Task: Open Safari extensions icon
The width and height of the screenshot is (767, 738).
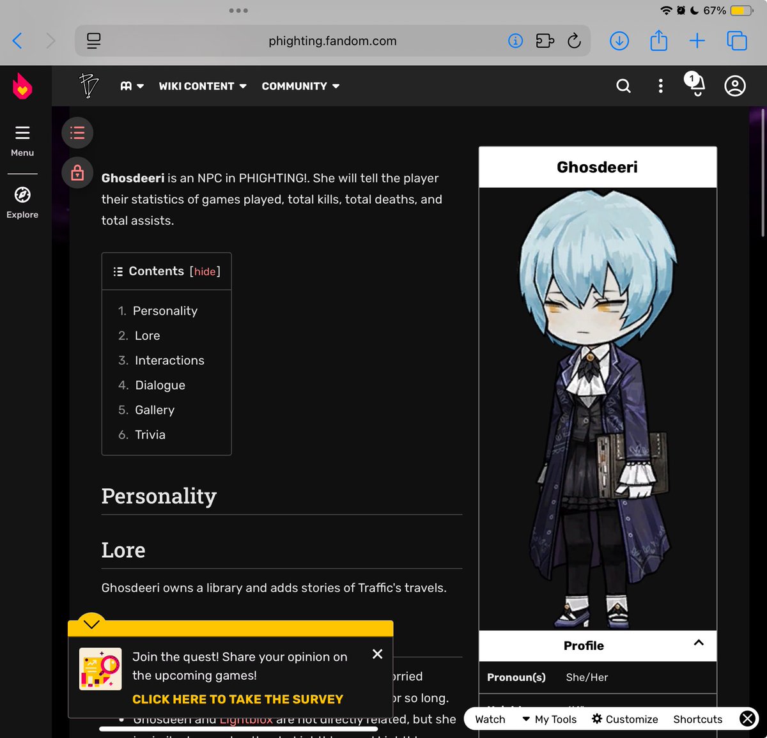Action: [545, 41]
